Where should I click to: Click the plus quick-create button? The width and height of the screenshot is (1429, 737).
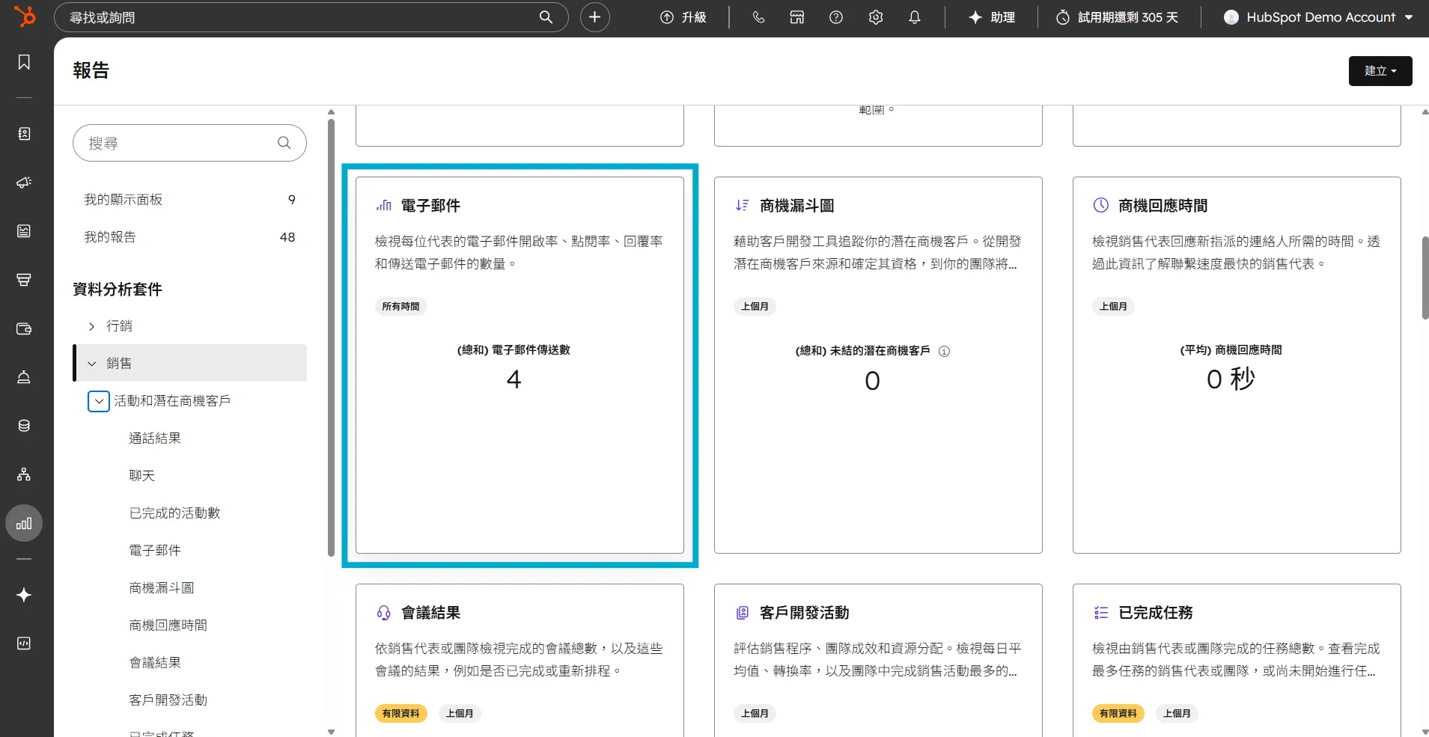595,17
